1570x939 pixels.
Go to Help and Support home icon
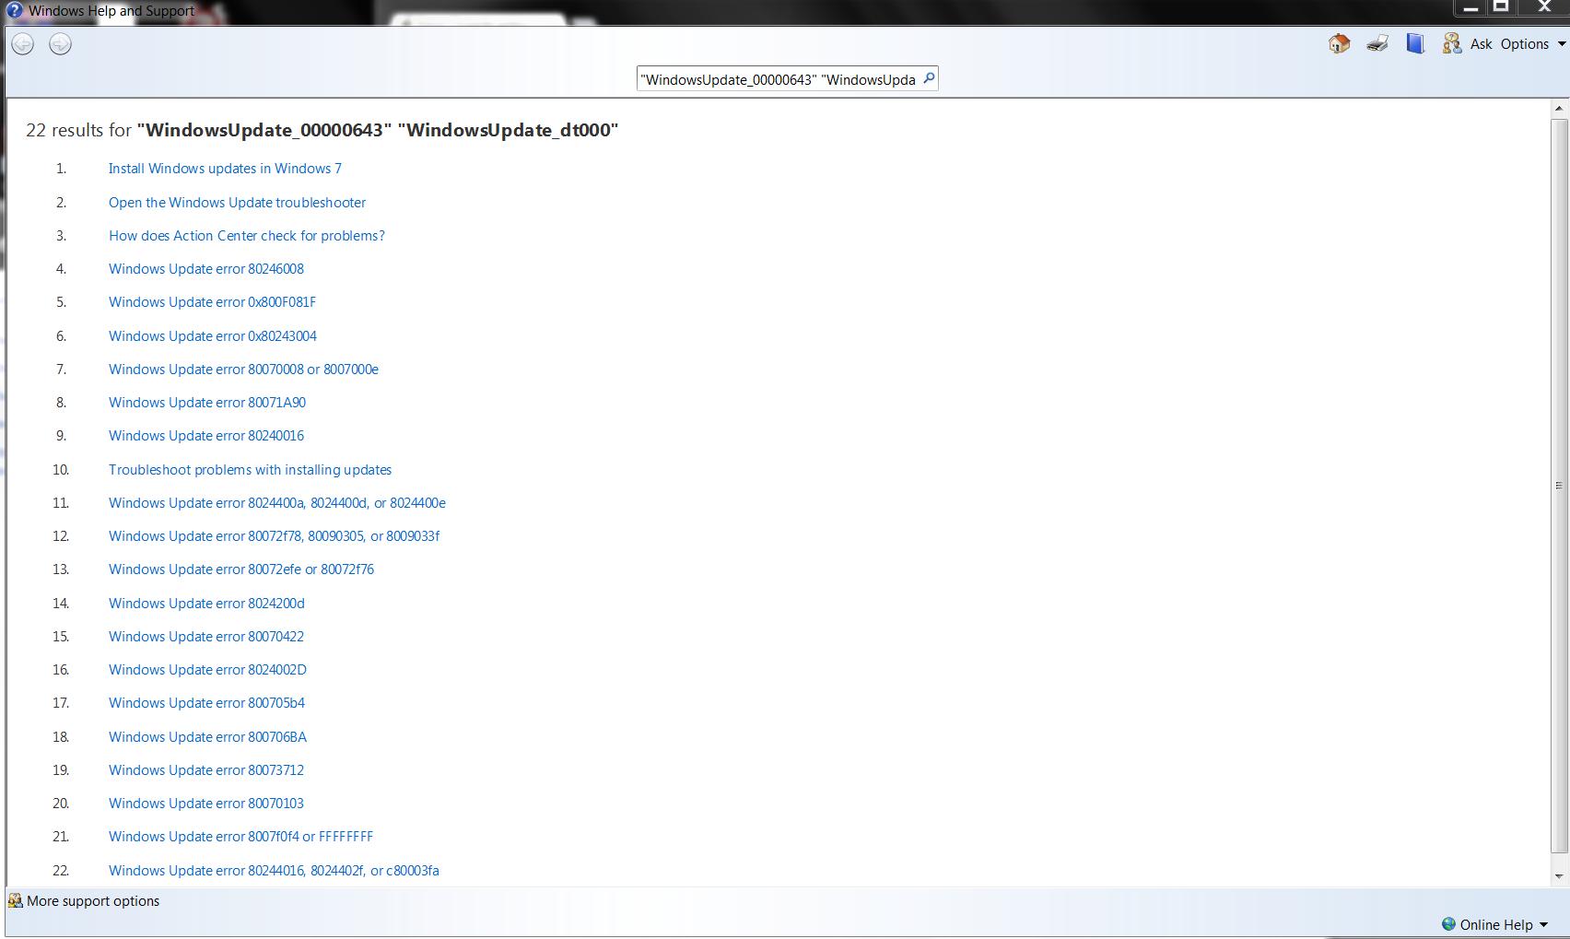pos(1340,43)
